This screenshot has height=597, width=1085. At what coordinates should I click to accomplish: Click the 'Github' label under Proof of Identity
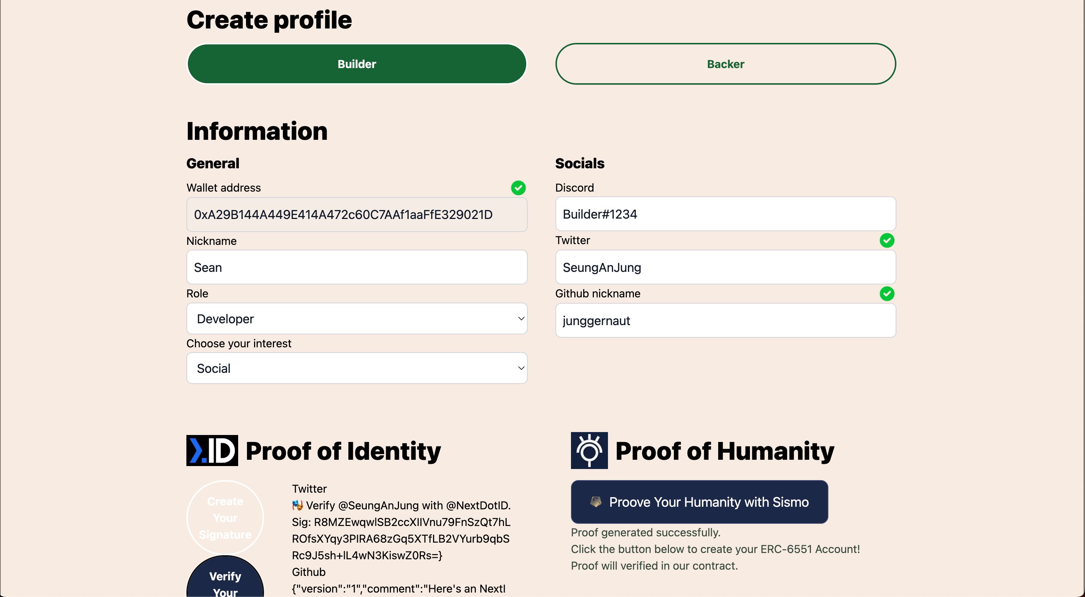309,572
